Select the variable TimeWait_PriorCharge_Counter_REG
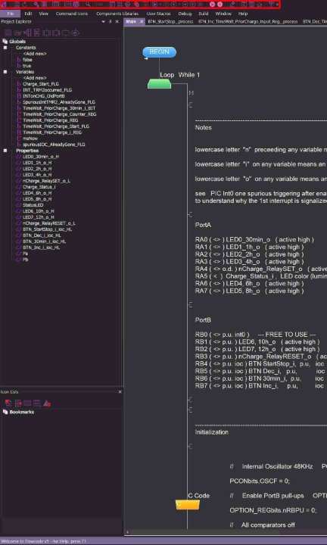Screen dimensions: 327x545 60,114
